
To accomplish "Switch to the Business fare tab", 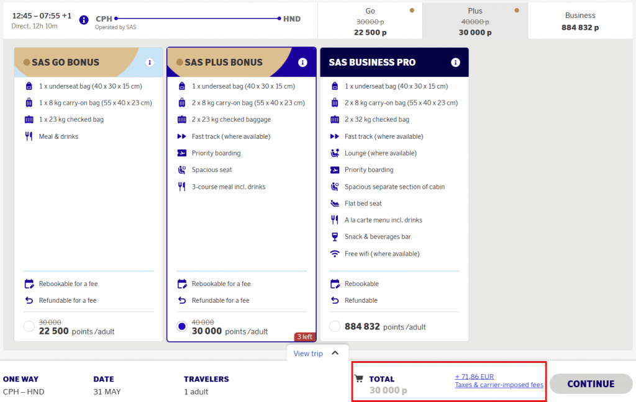I will click(579, 21).
